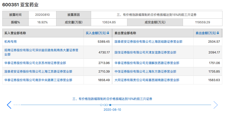Click timeline caption 三、有价格涨跌幅限制 text
The height and width of the screenshot is (113, 225).
pos(112,99)
